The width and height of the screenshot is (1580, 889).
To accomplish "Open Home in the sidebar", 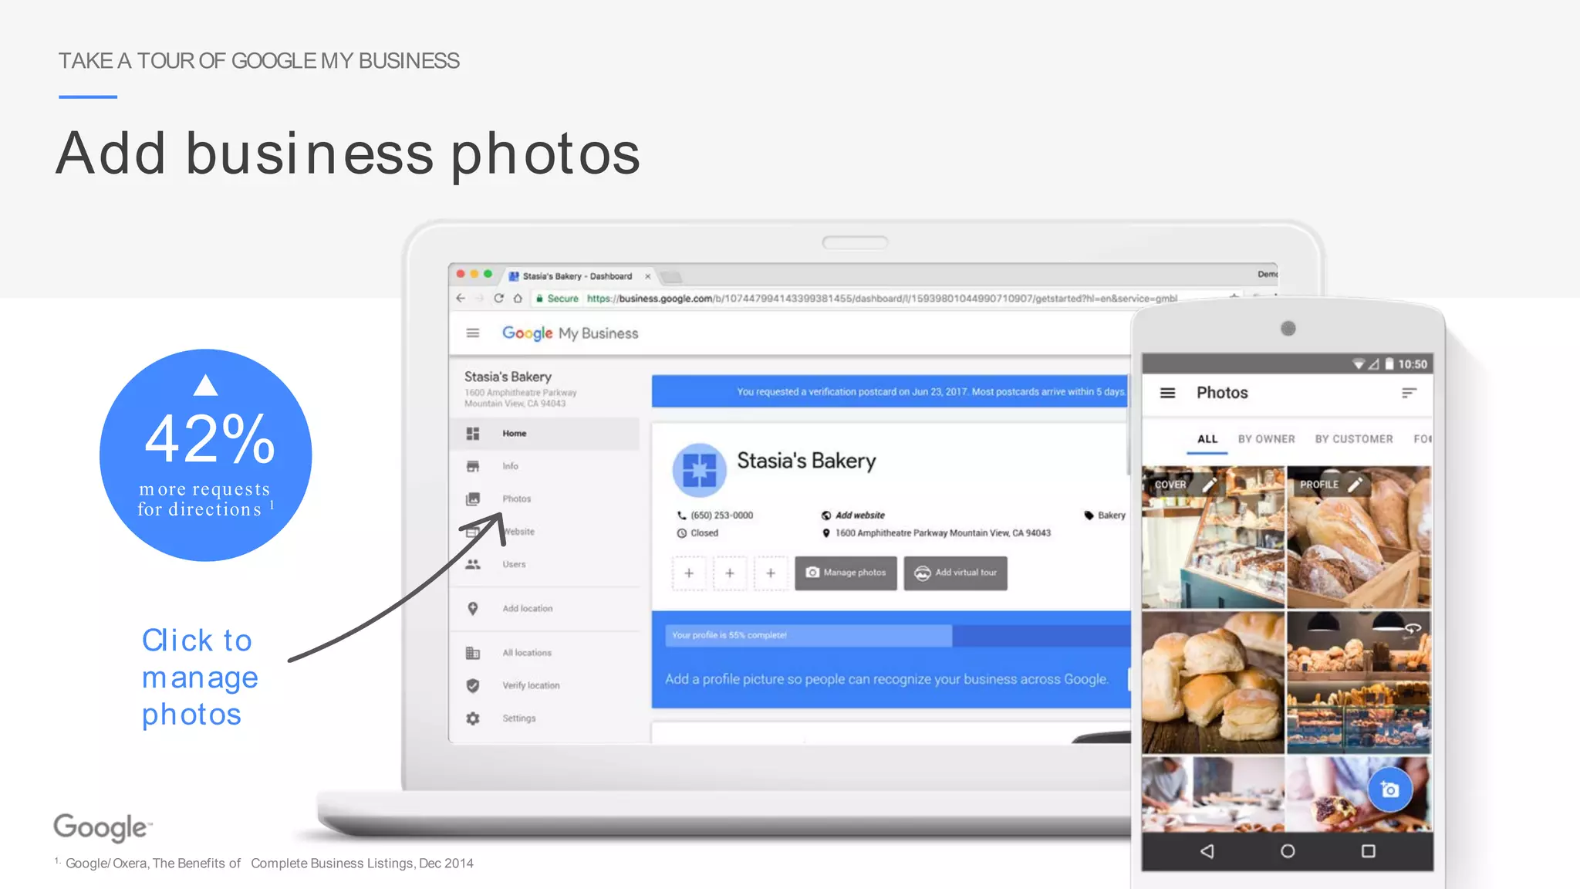I will (x=545, y=434).
